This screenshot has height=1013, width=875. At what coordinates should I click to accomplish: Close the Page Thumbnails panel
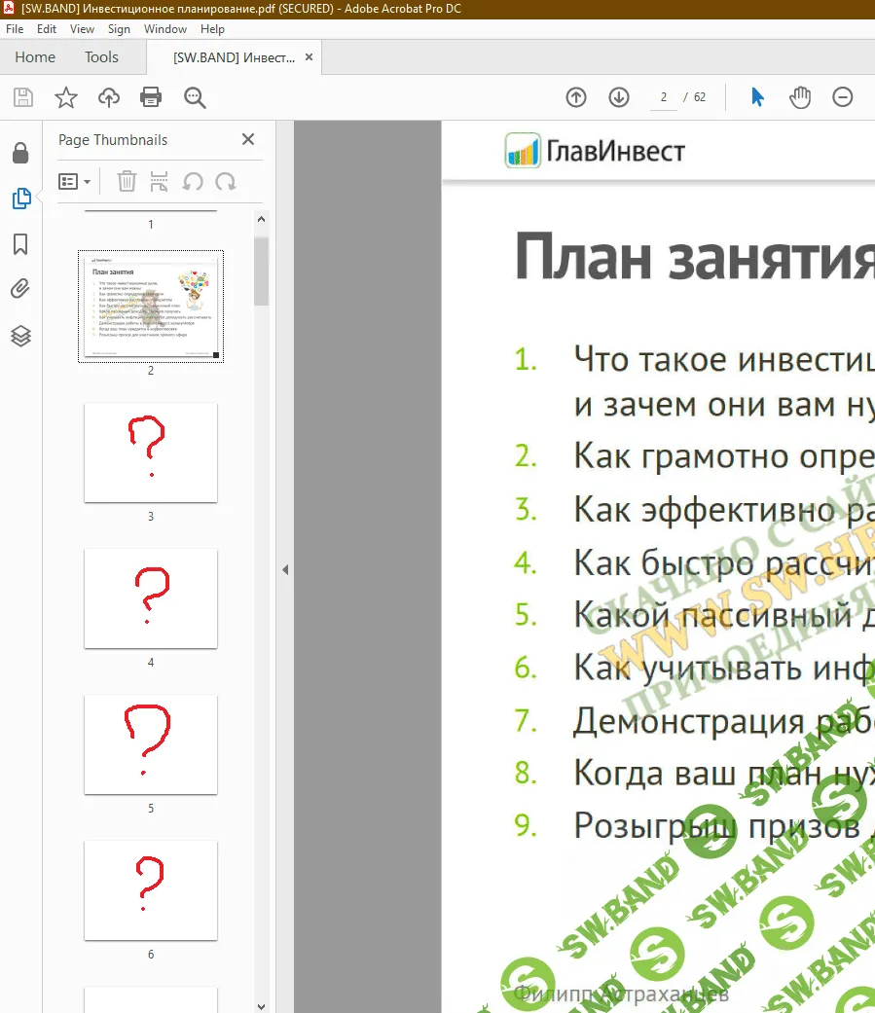[x=248, y=140]
